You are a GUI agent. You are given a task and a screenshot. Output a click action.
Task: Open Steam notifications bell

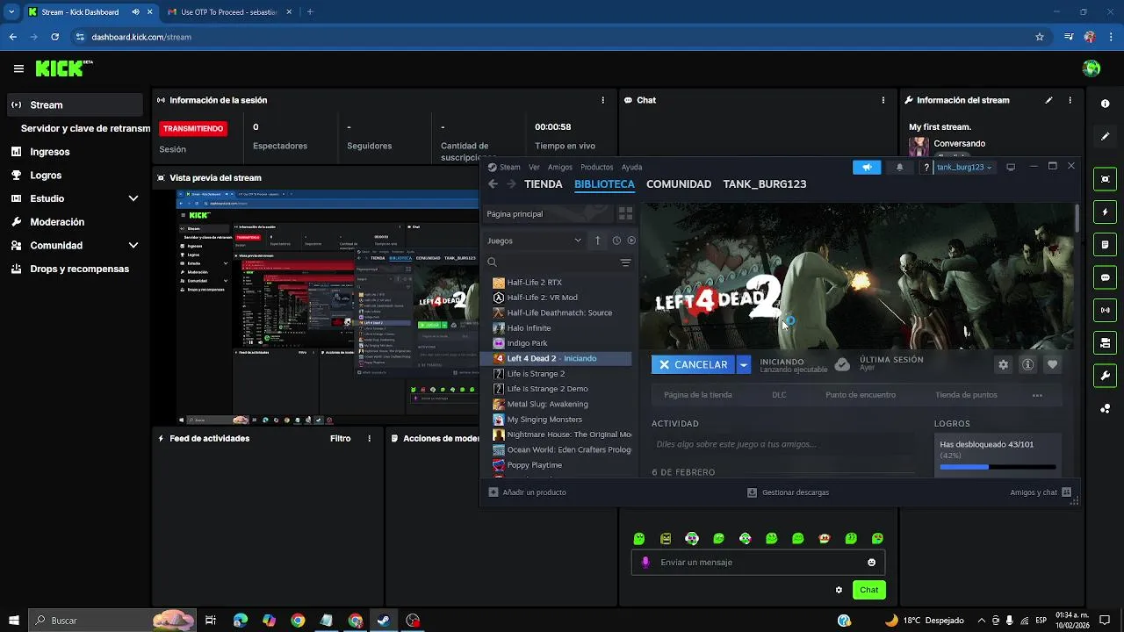899,167
